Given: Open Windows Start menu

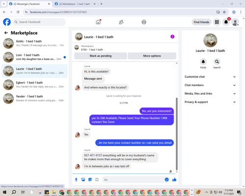Looking at the screenshot, I should click(4, 192).
